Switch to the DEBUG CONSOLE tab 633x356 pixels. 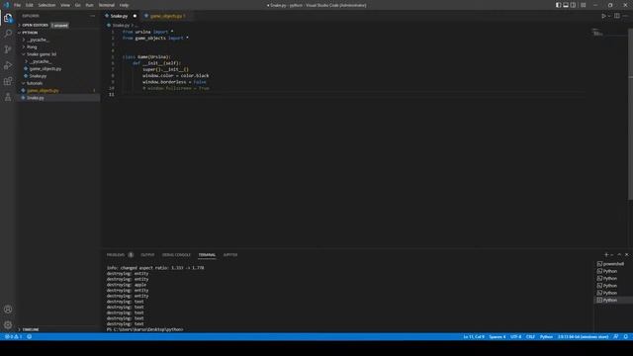pos(176,255)
